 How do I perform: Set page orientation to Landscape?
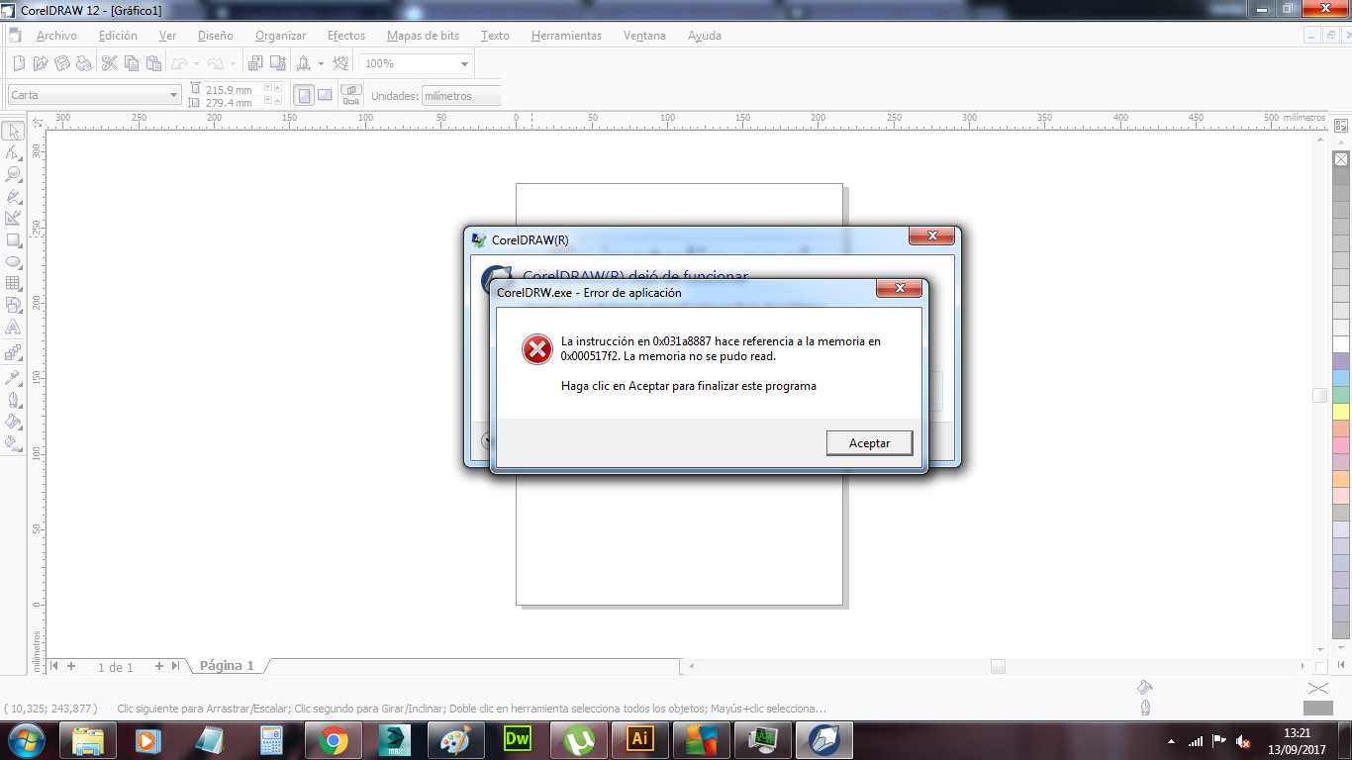tap(325, 95)
